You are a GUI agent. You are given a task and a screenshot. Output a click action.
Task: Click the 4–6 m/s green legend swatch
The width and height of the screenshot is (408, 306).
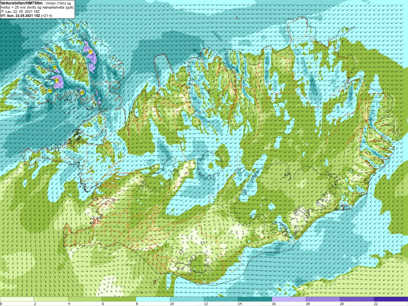(85, 299)
